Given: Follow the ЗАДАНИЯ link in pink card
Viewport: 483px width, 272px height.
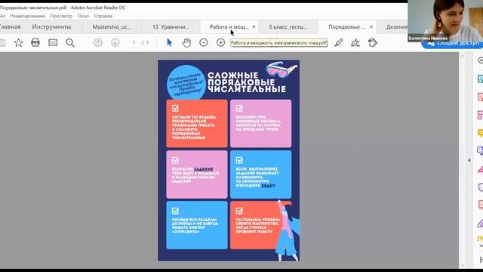Looking at the screenshot, I should pyautogui.click(x=204, y=169).
